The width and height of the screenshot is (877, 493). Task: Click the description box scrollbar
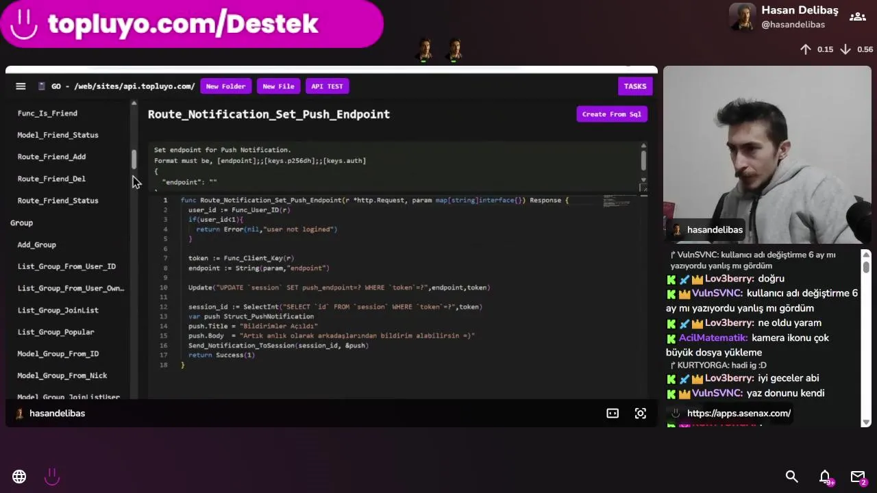pyautogui.click(x=643, y=160)
